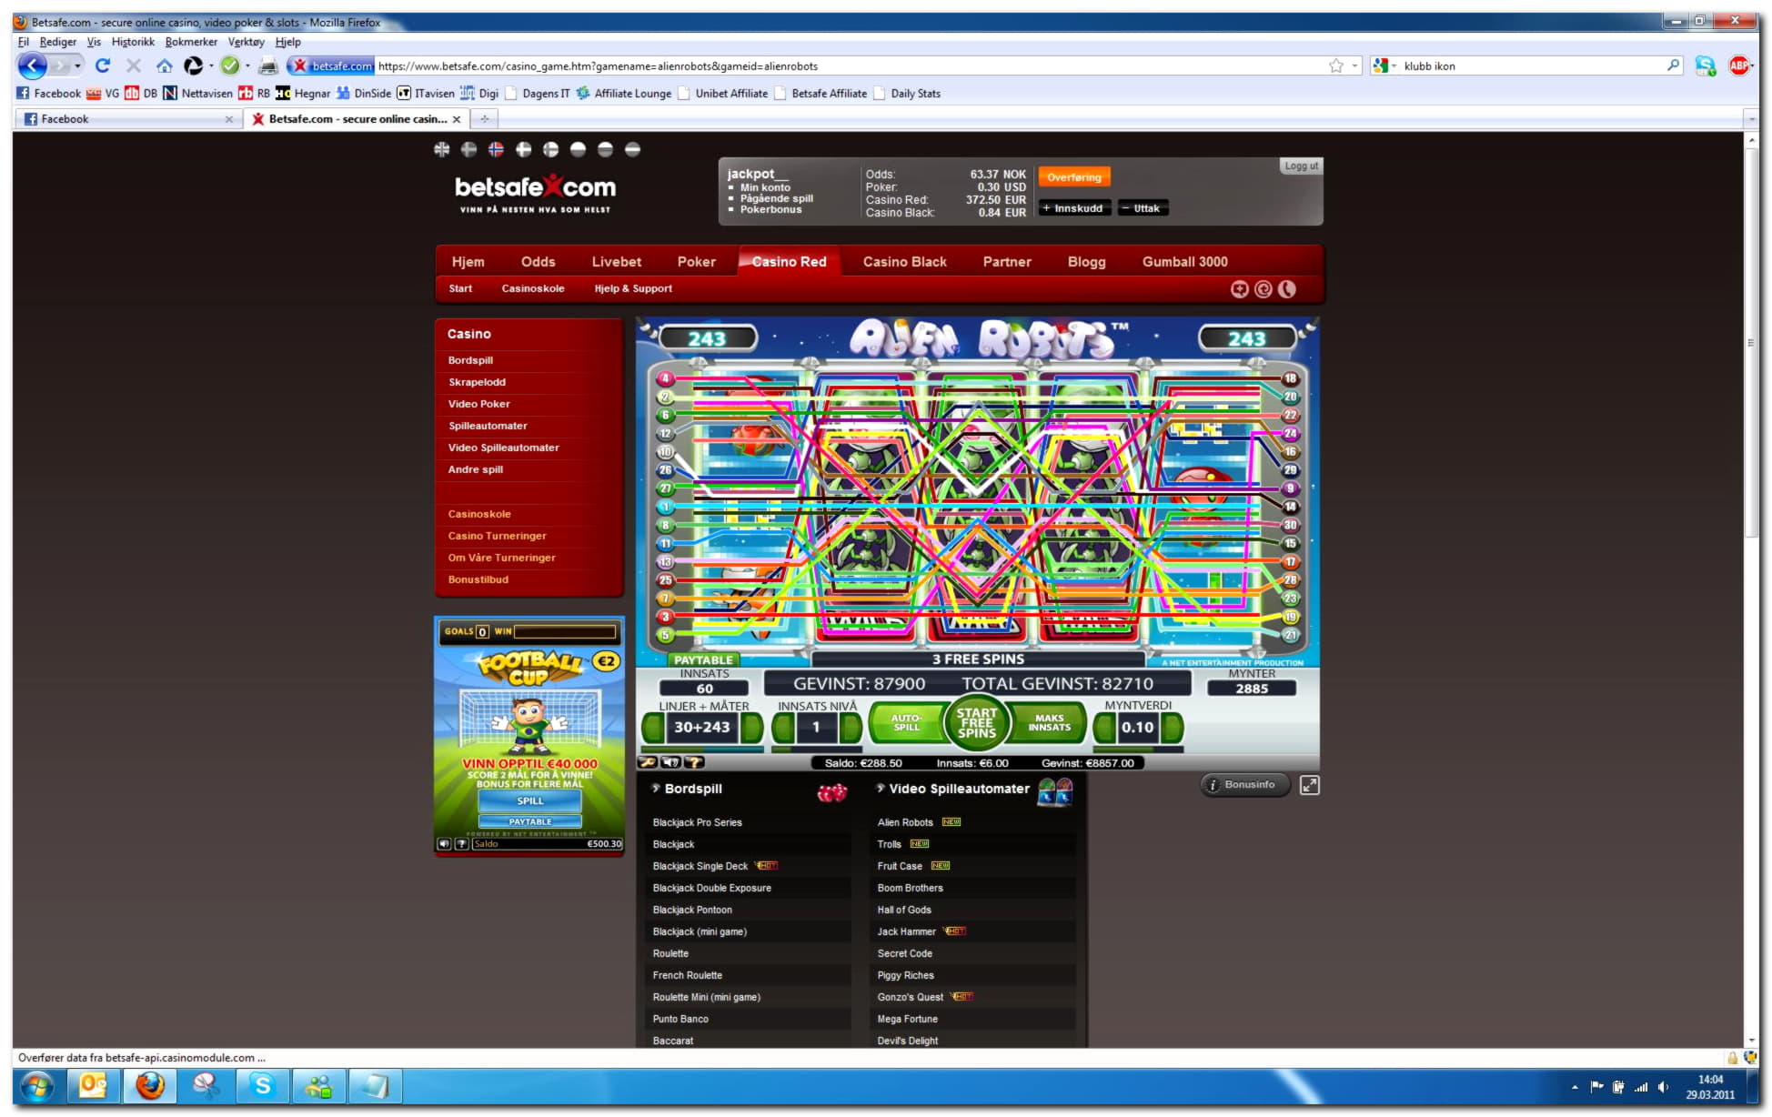Select the Norwegian flag language
This screenshot has width=1772, height=1117.
496,149
